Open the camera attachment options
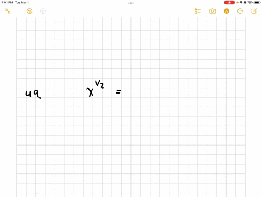The height and width of the screenshot is (197, 262). [212, 11]
